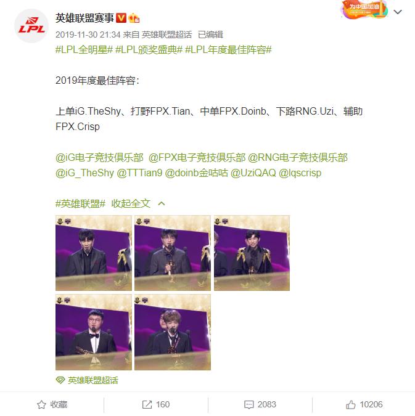
Task: Click the star favorite icon
Action: [41, 404]
